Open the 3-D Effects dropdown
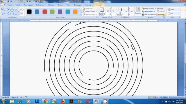The image size is (186, 104). click(120, 12)
